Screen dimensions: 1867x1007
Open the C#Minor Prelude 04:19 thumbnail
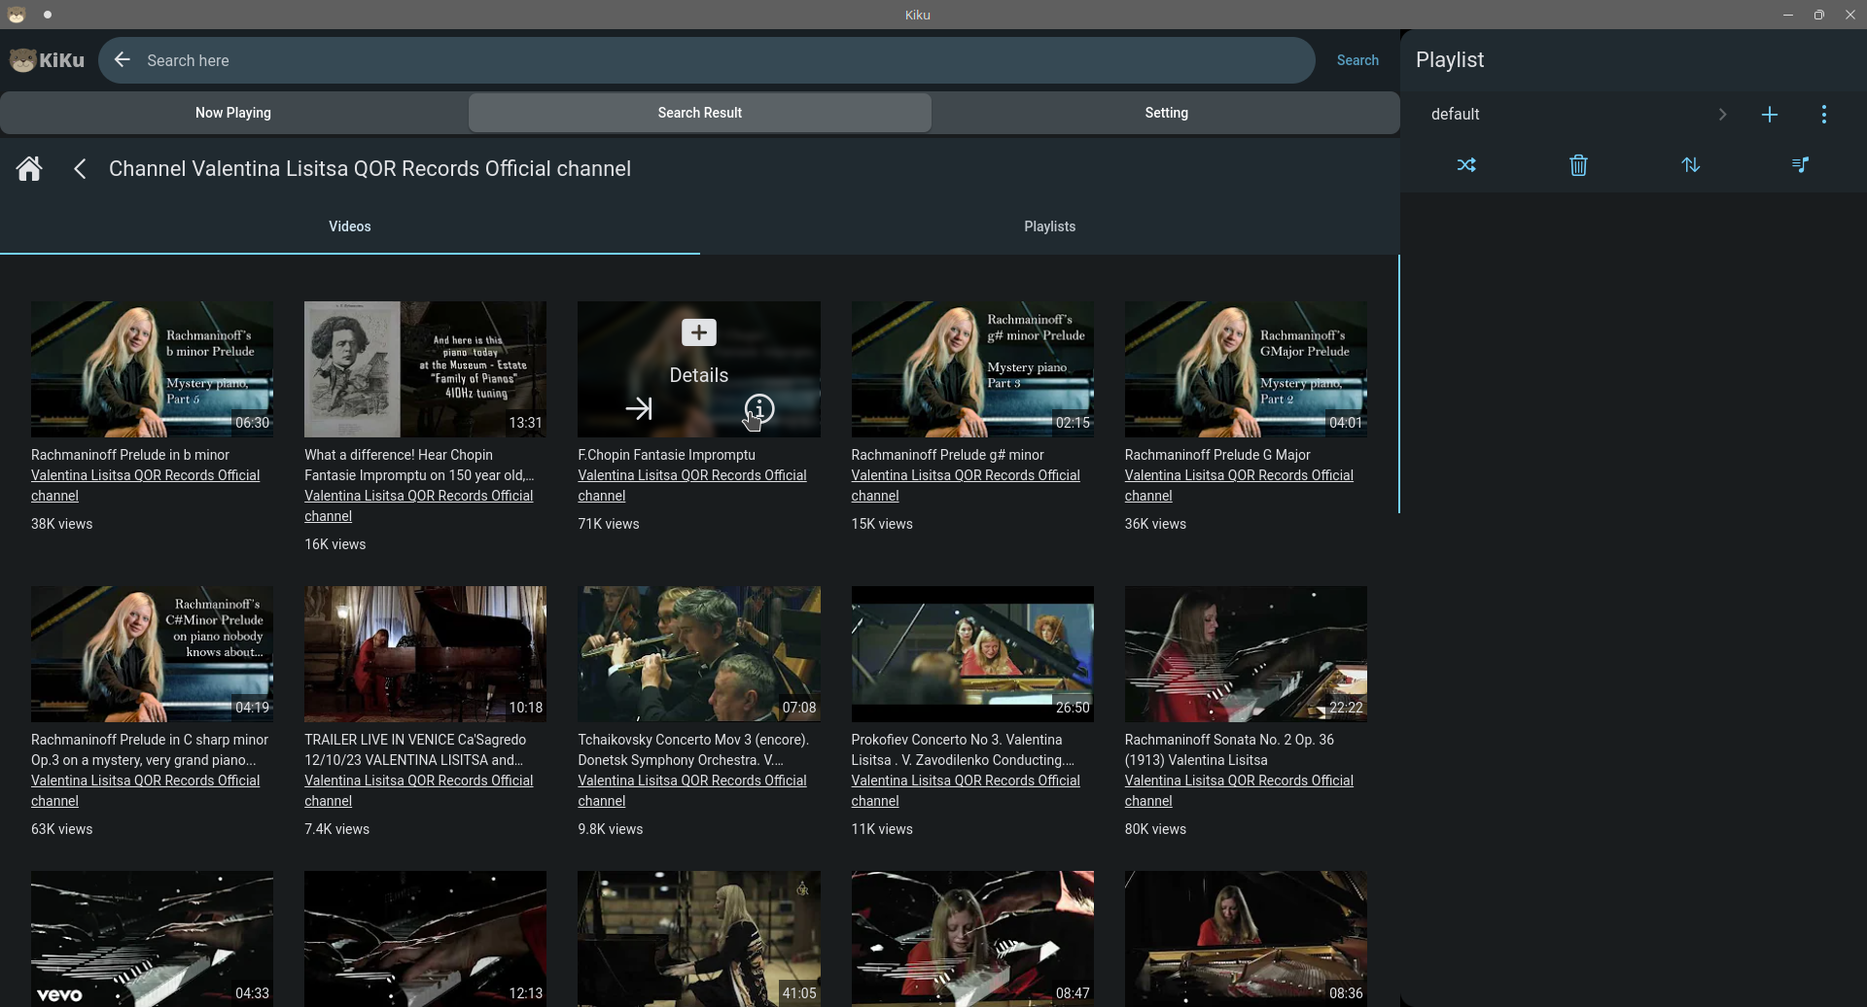pos(152,654)
